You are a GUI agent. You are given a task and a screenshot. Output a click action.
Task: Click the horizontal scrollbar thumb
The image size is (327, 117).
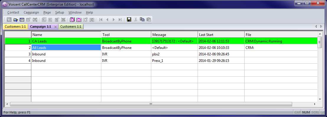pos(151,104)
